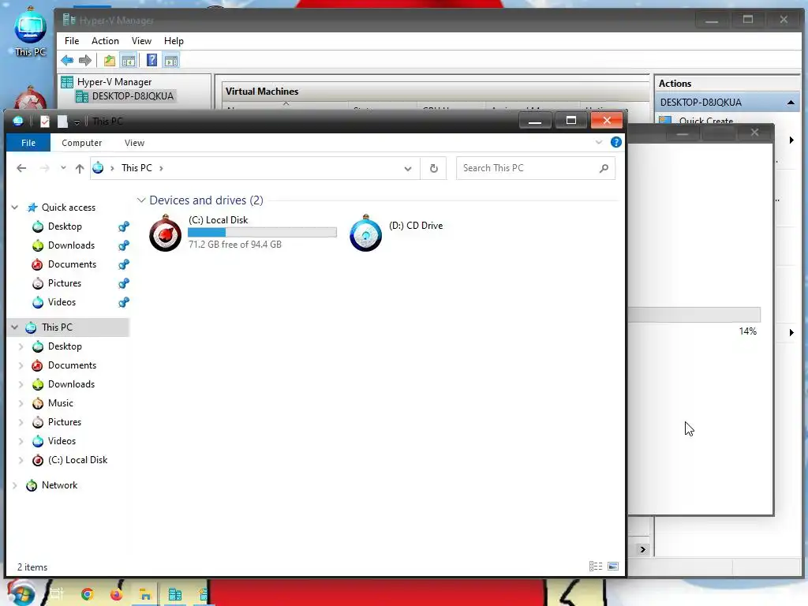Click the This PC desktop shortcut
The image size is (808, 606).
pos(30,32)
